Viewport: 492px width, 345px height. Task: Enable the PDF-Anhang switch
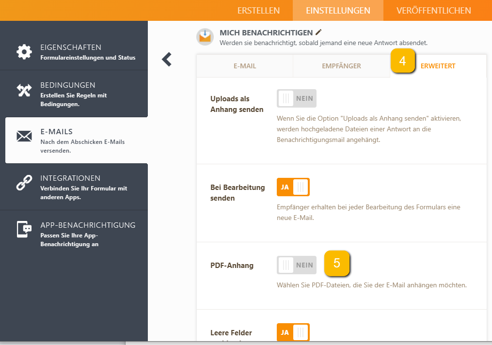(297, 265)
